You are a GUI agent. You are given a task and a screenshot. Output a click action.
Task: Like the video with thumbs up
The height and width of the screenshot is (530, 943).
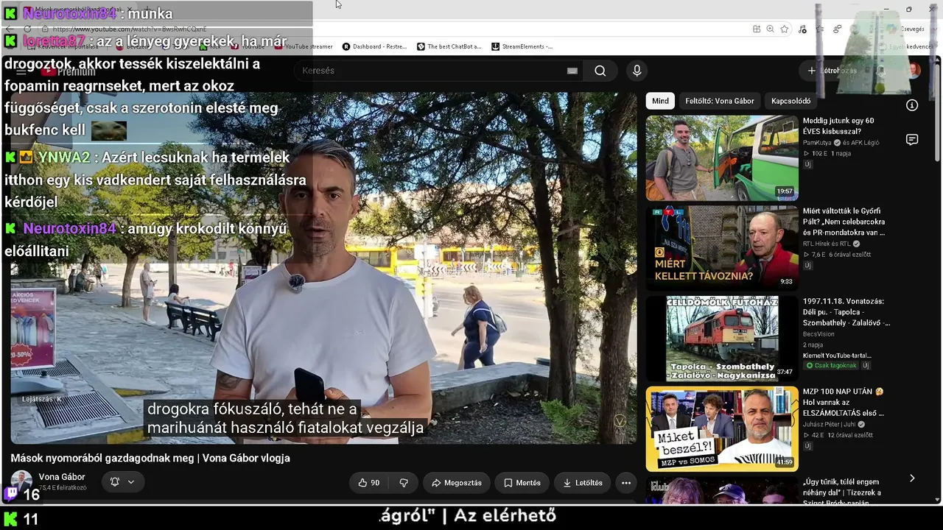[x=368, y=483]
